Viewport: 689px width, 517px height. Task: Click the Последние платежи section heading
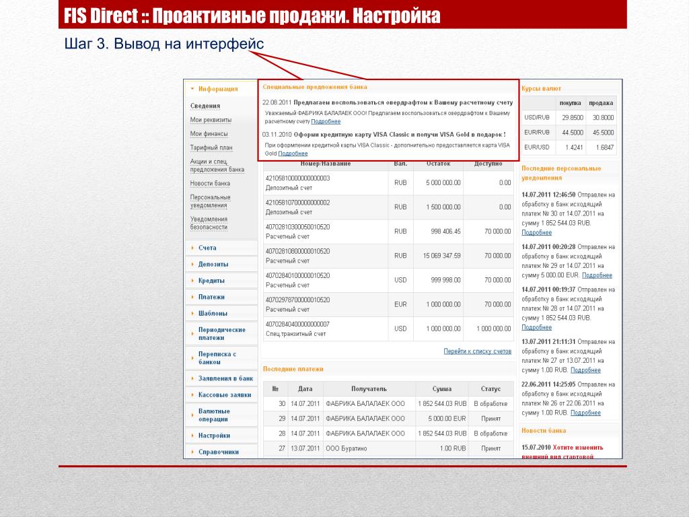[x=293, y=370]
